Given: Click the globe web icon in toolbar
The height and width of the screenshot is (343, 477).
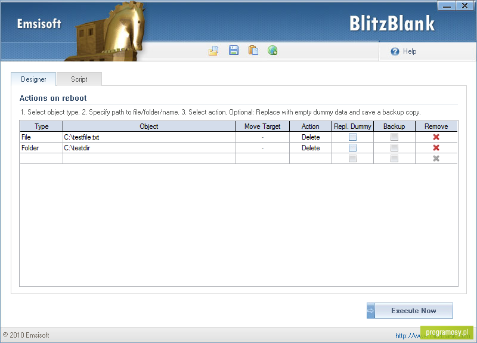Looking at the screenshot, I should pyautogui.click(x=272, y=50).
